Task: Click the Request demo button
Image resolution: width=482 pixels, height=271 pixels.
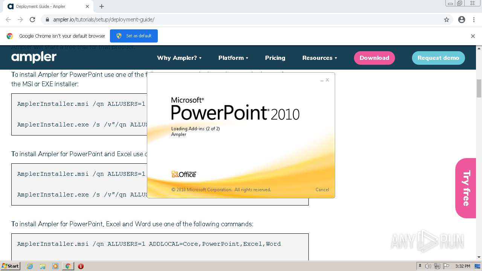Action: (x=438, y=58)
